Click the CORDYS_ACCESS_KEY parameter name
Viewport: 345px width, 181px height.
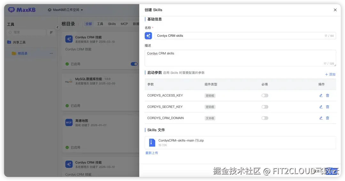tap(165, 95)
